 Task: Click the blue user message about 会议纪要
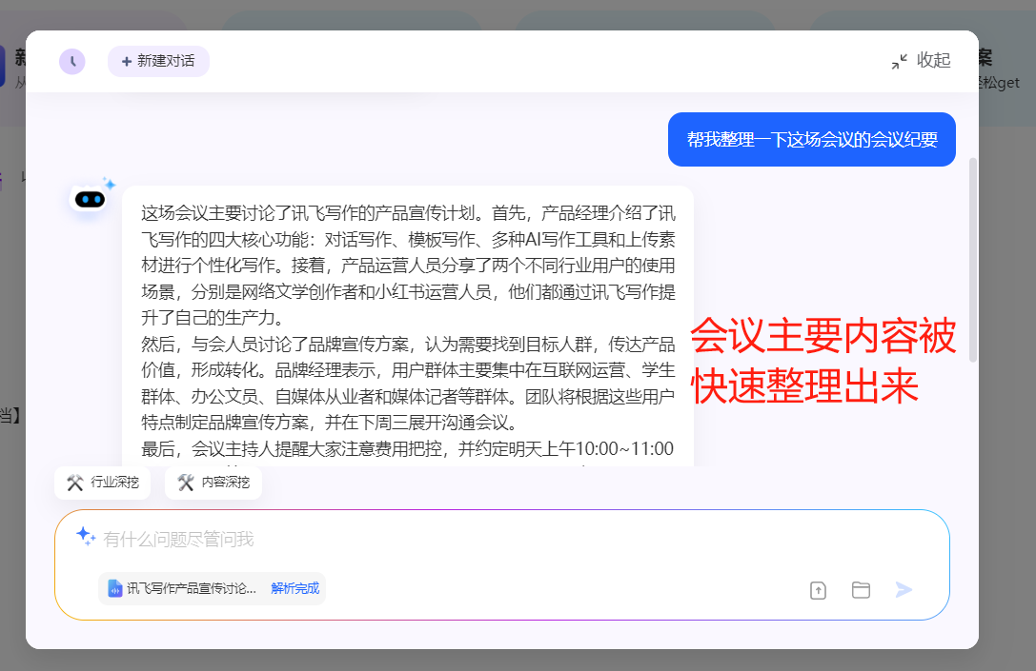tap(811, 140)
